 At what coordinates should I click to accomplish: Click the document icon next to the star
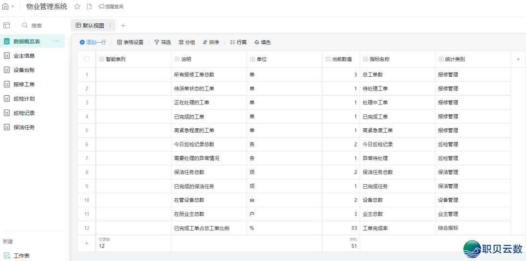89,6
